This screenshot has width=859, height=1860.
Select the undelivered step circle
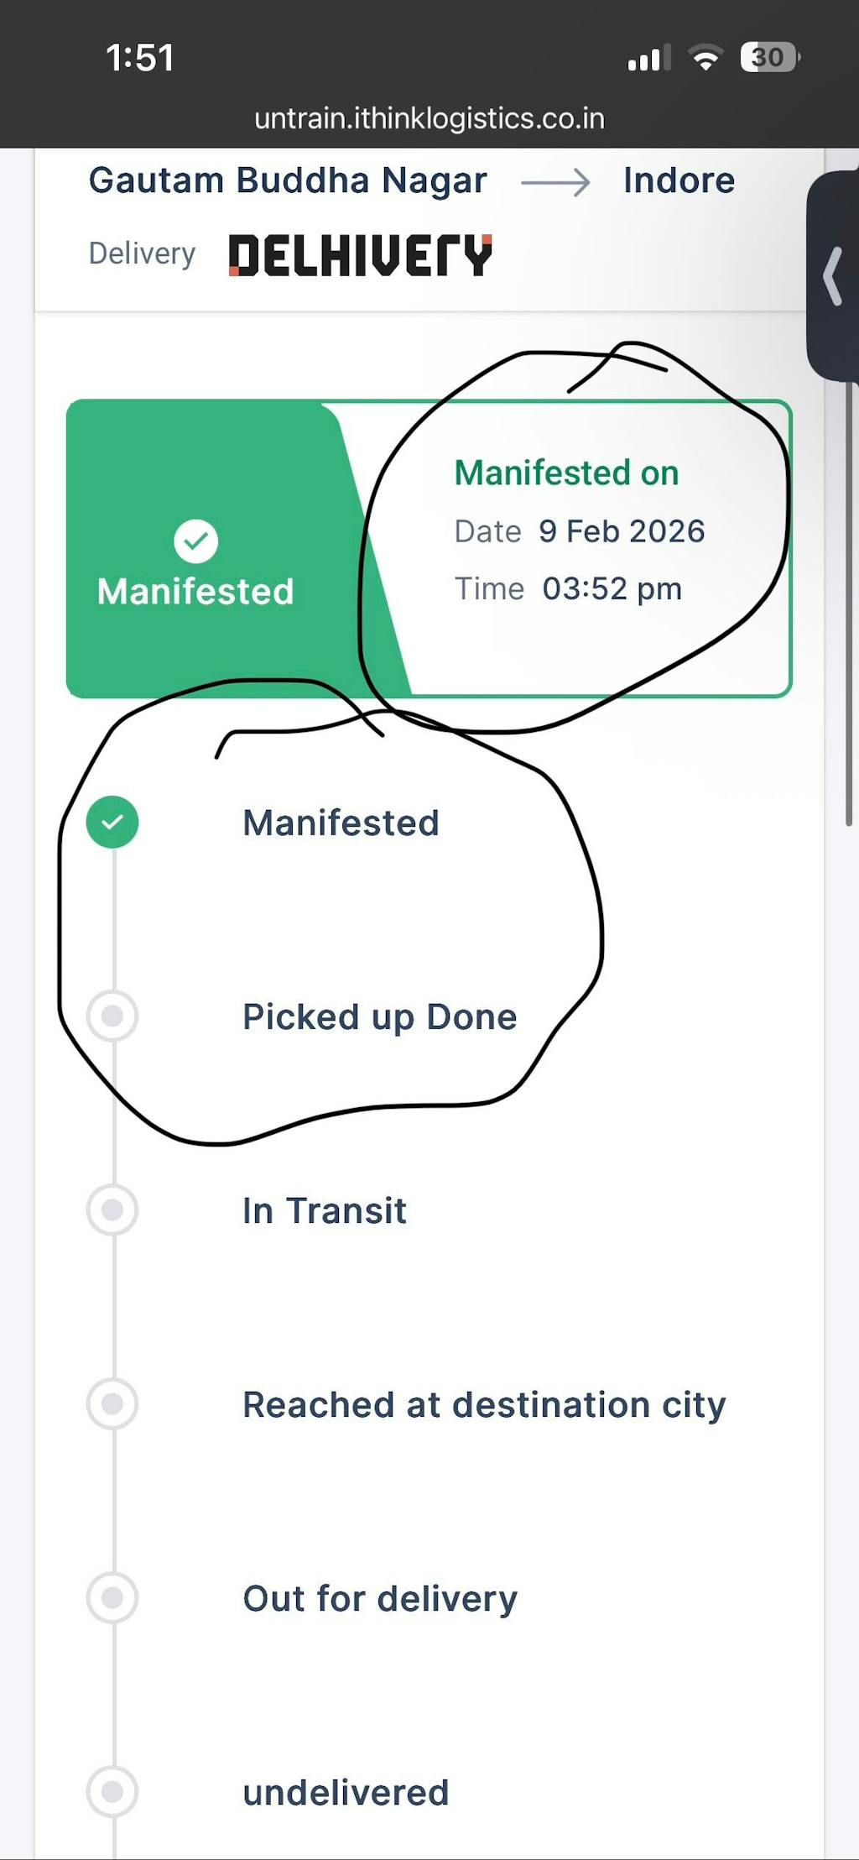click(112, 1792)
